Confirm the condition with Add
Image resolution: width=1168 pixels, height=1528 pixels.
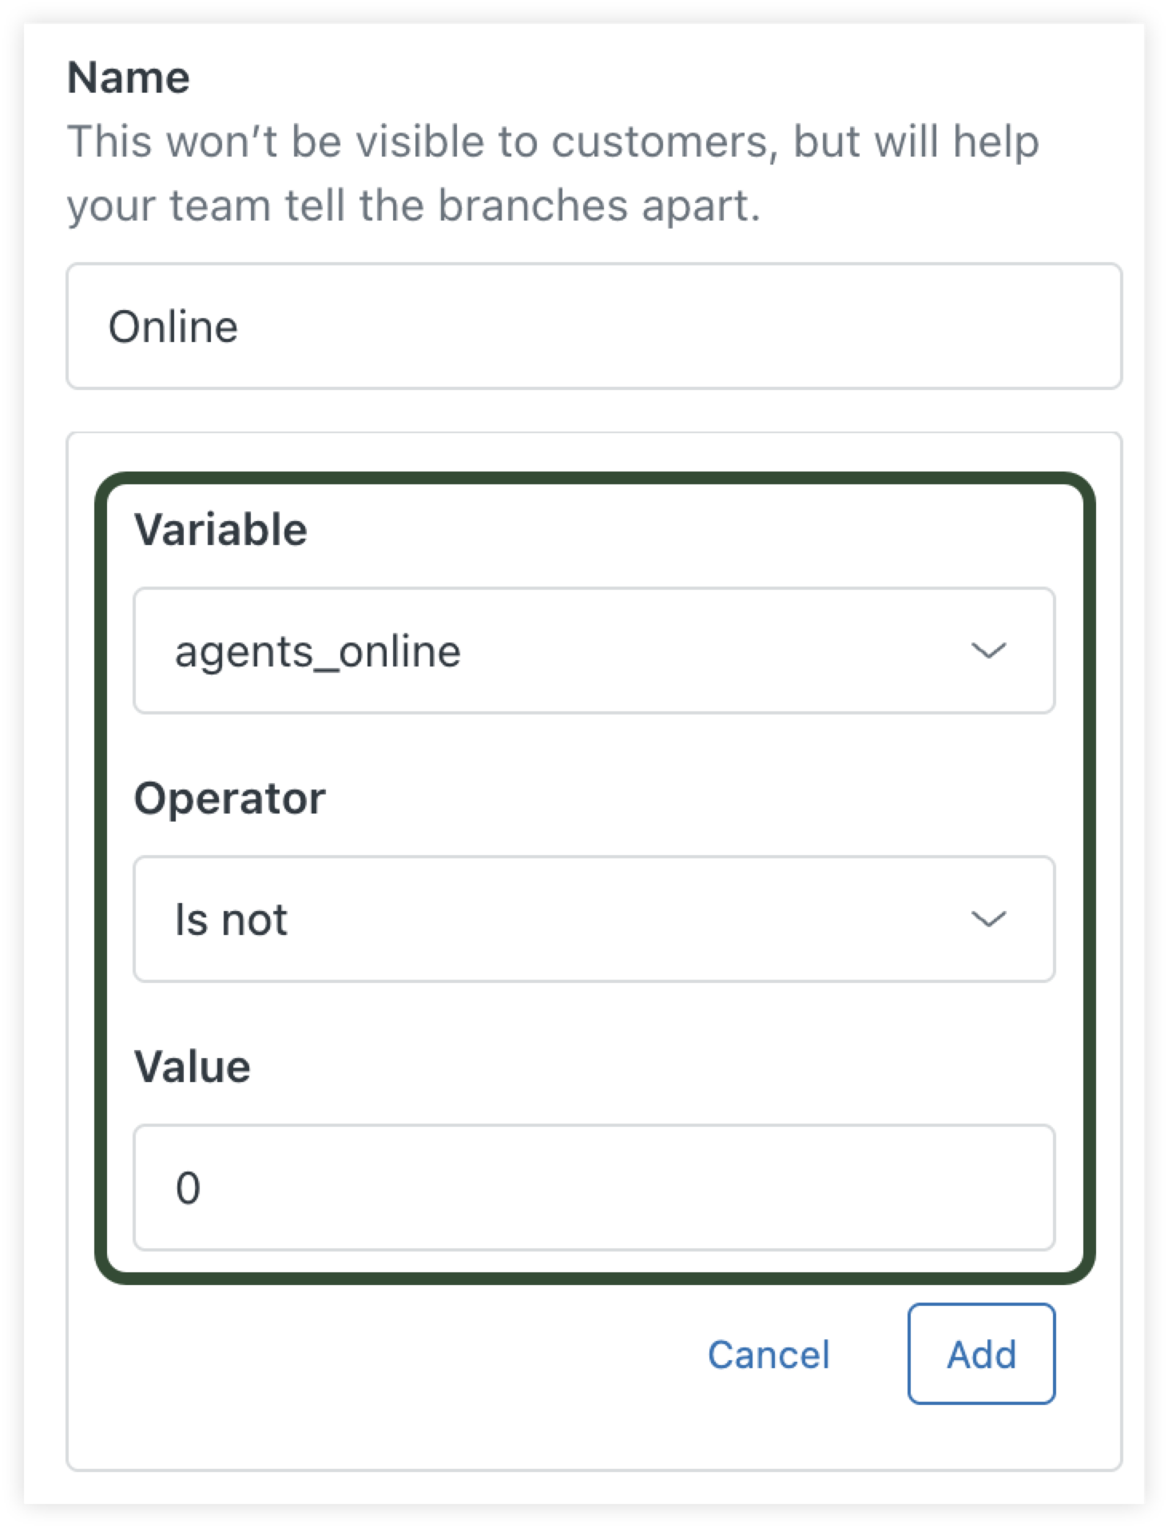pos(981,1353)
